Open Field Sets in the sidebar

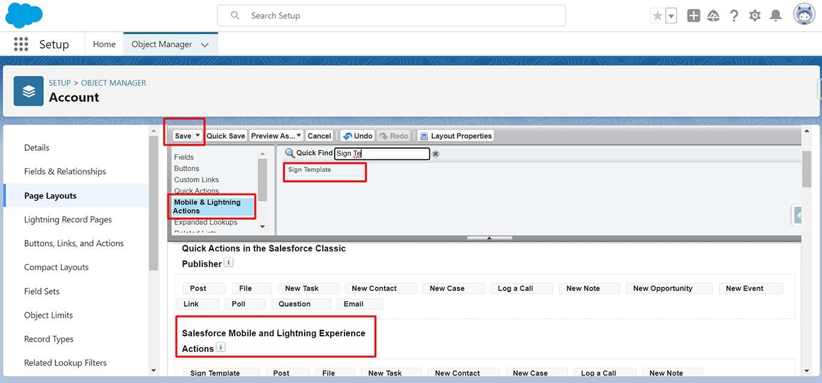pos(42,291)
